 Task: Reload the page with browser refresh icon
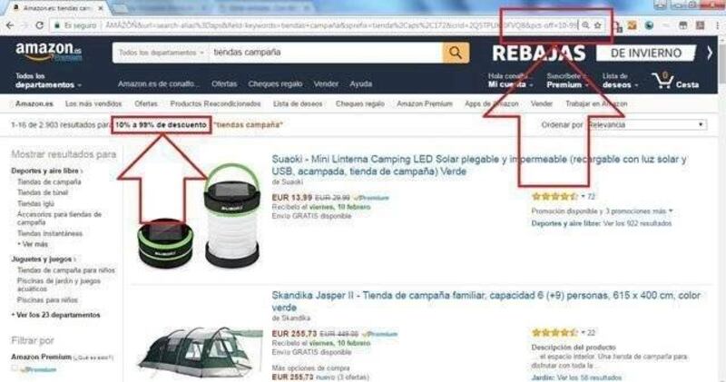[x=40, y=25]
